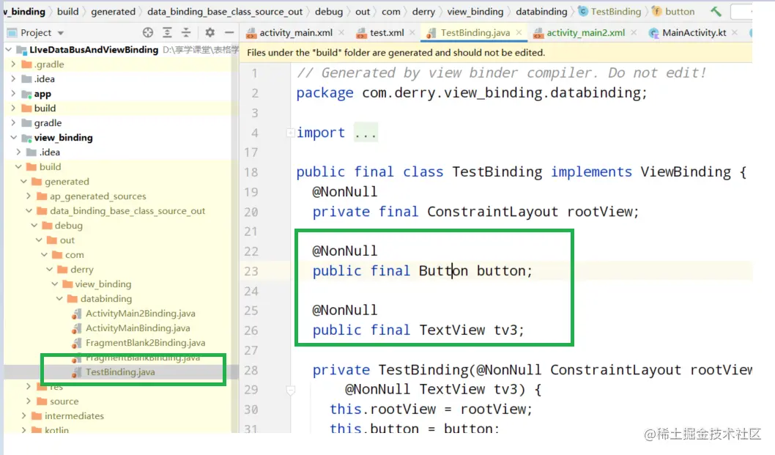Click the fold marker at line 29
This screenshot has width=775, height=455.
click(291, 391)
